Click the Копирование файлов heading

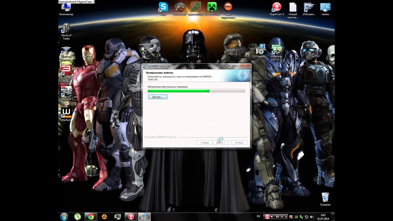[159, 73]
